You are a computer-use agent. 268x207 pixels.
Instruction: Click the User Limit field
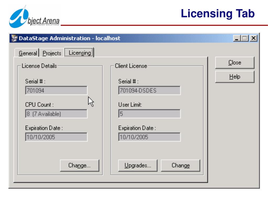point(149,114)
